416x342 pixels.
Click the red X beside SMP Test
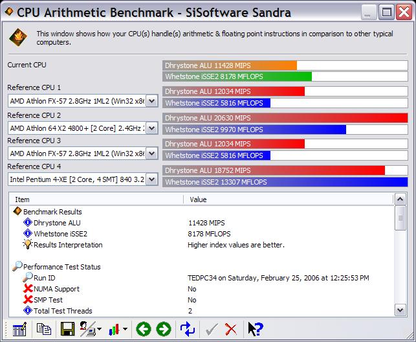[x=28, y=299]
